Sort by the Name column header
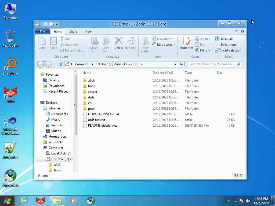The width and height of the screenshot is (275, 206). [87, 73]
